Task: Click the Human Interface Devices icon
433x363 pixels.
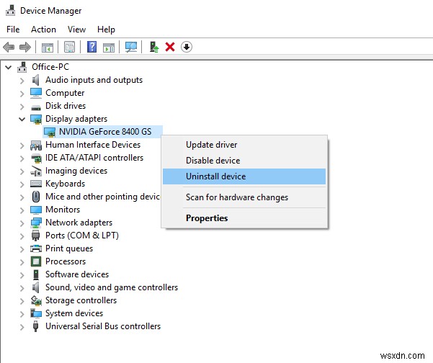Action: [36, 145]
